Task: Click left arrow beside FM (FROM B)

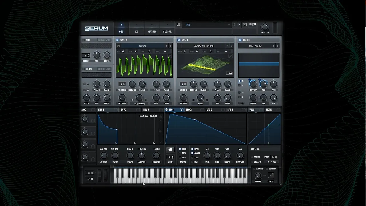Action: coord(132,100)
